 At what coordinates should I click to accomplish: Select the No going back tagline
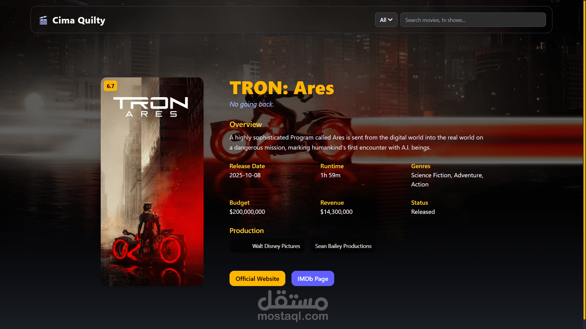pyautogui.click(x=252, y=104)
